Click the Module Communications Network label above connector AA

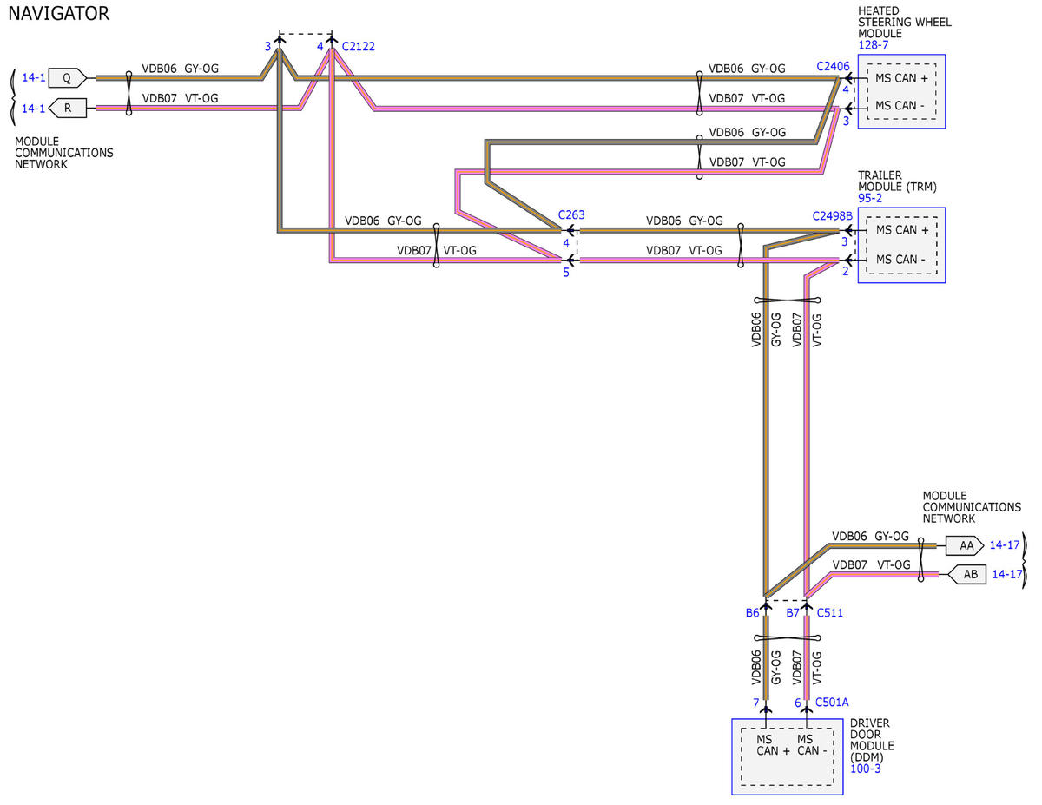(x=972, y=506)
